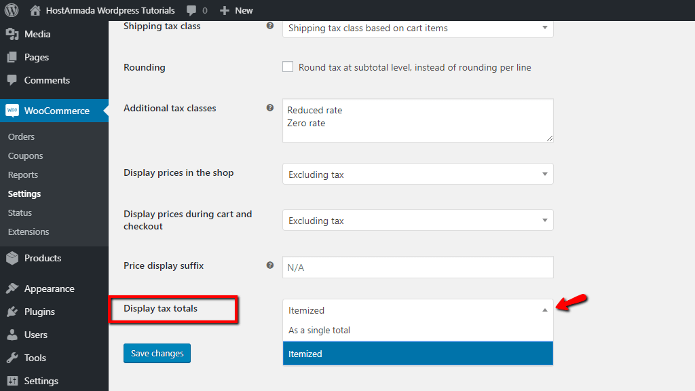
Task: Click into Price display suffix field
Action: (417, 267)
